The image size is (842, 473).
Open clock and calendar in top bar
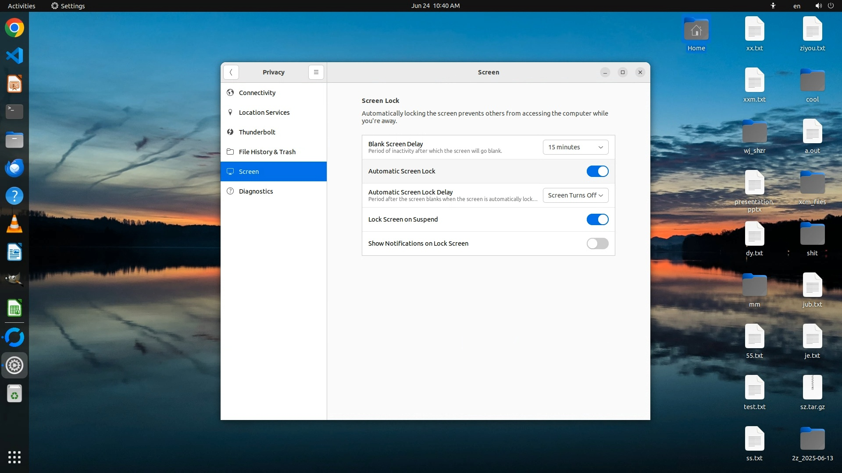point(435,6)
